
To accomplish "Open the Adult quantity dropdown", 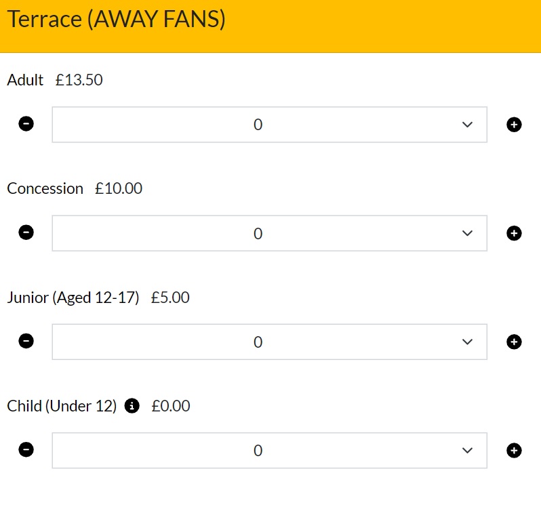I will 269,125.
